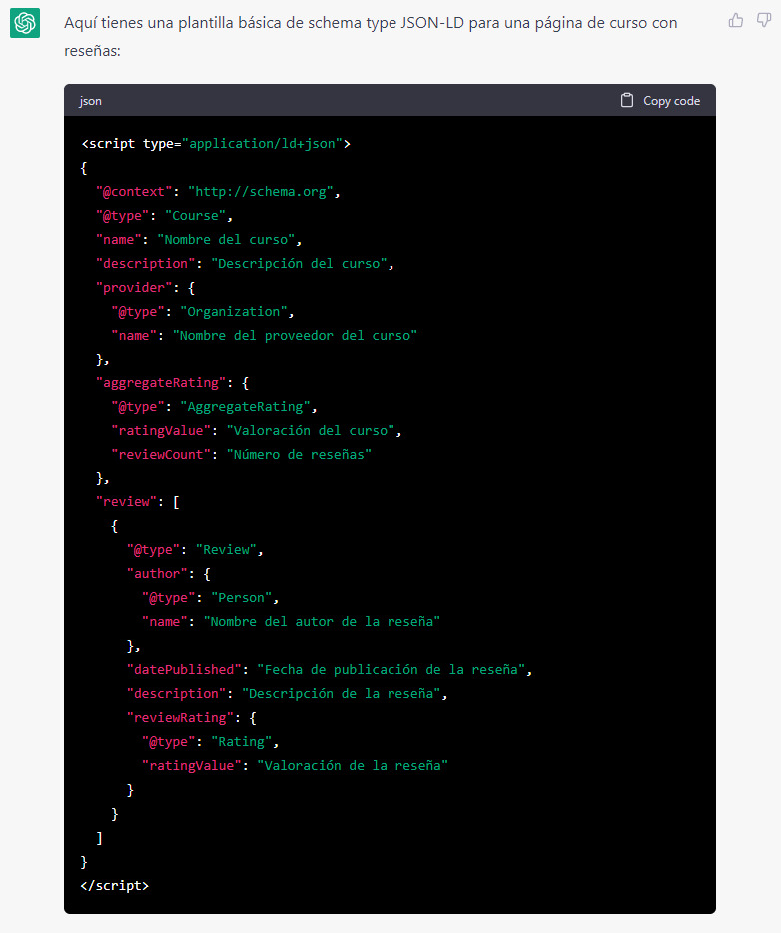Click "Descripción de la reseña" value

(342, 694)
